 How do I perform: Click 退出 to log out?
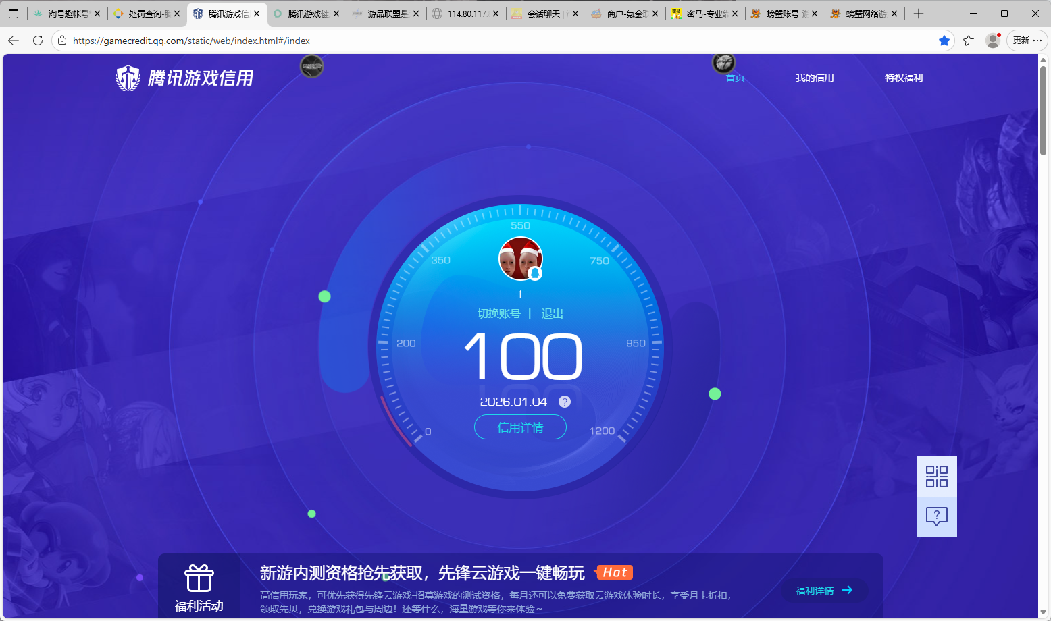pos(552,314)
